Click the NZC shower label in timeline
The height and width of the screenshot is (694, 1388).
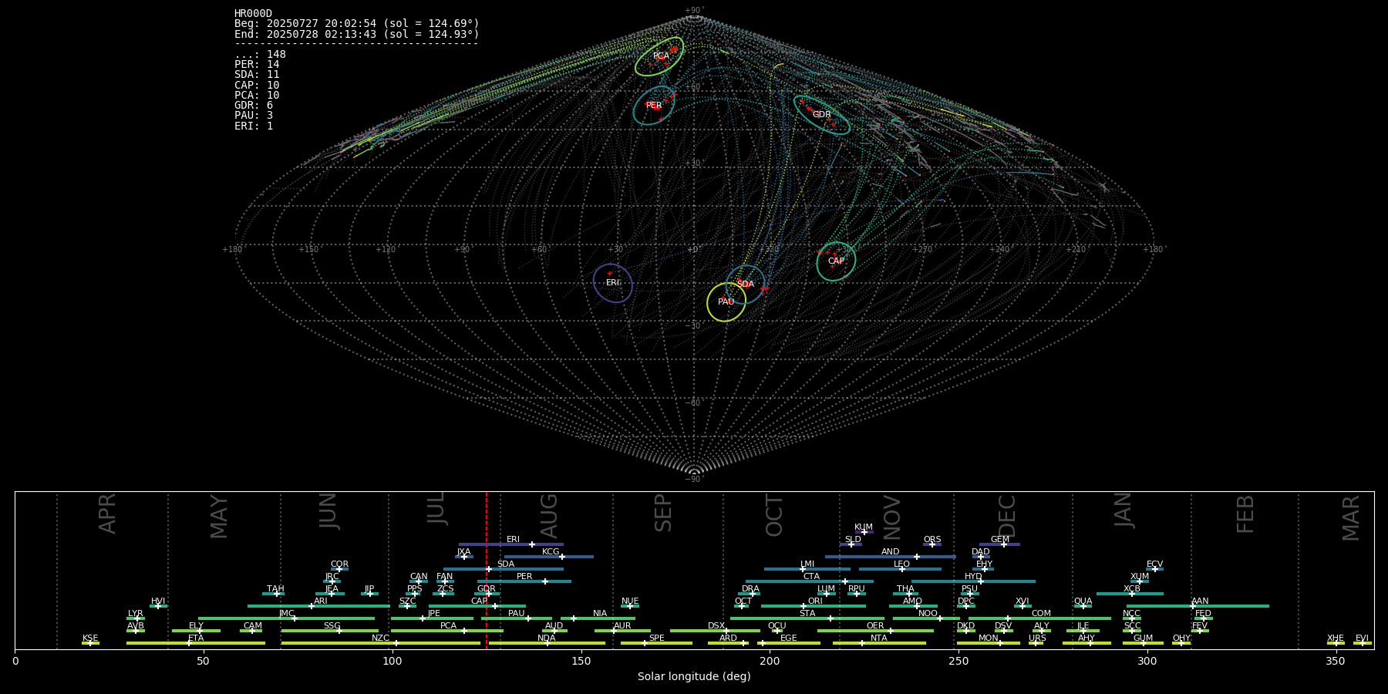tap(381, 638)
